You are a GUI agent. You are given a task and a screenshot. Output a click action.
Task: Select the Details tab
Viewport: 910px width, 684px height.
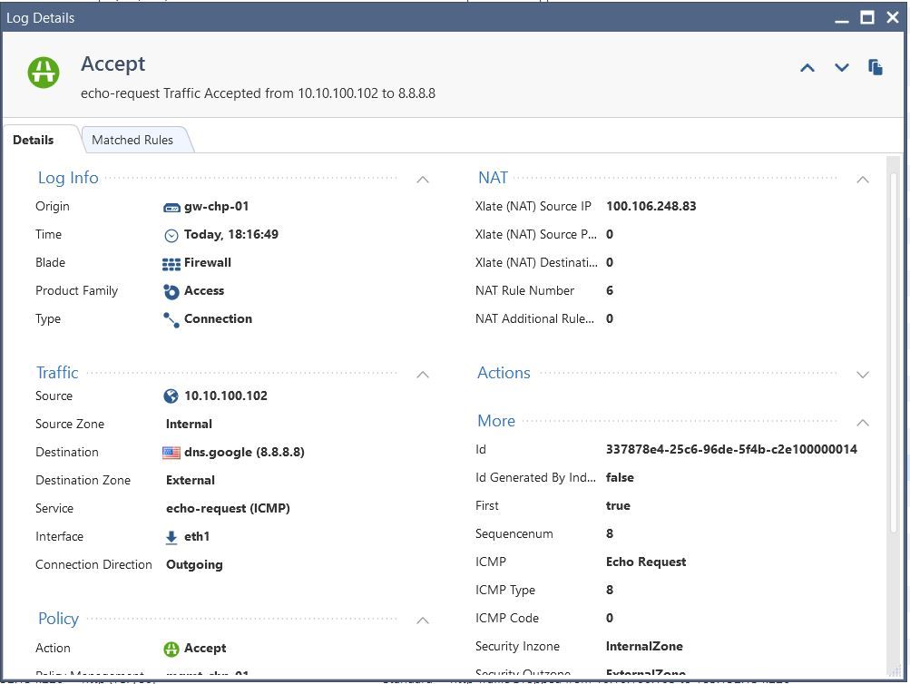click(x=34, y=140)
